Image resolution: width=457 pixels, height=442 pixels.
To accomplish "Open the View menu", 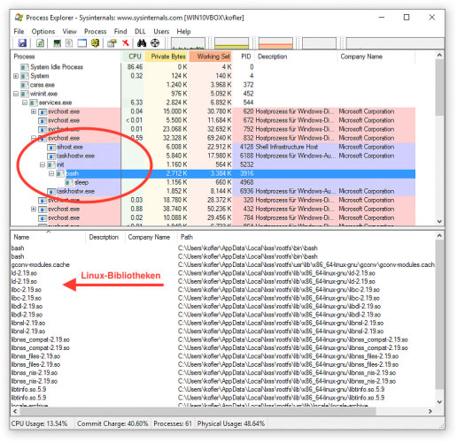I will click(69, 32).
